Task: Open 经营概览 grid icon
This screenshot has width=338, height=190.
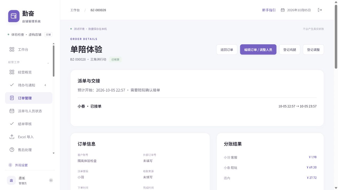Action: click(12, 72)
